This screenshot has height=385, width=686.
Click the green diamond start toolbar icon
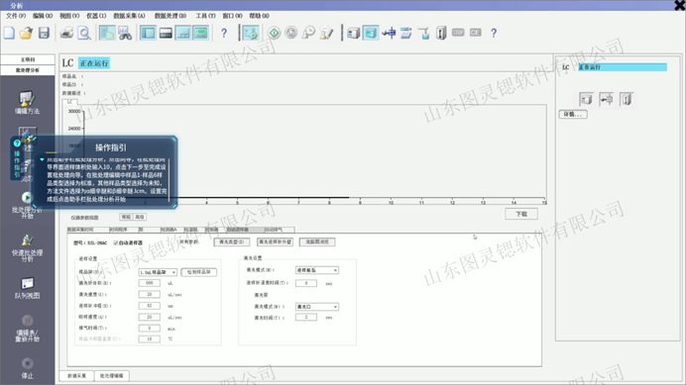point(274,34)
